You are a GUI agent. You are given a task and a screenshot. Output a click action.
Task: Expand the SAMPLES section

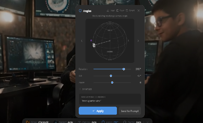[85, 89]
